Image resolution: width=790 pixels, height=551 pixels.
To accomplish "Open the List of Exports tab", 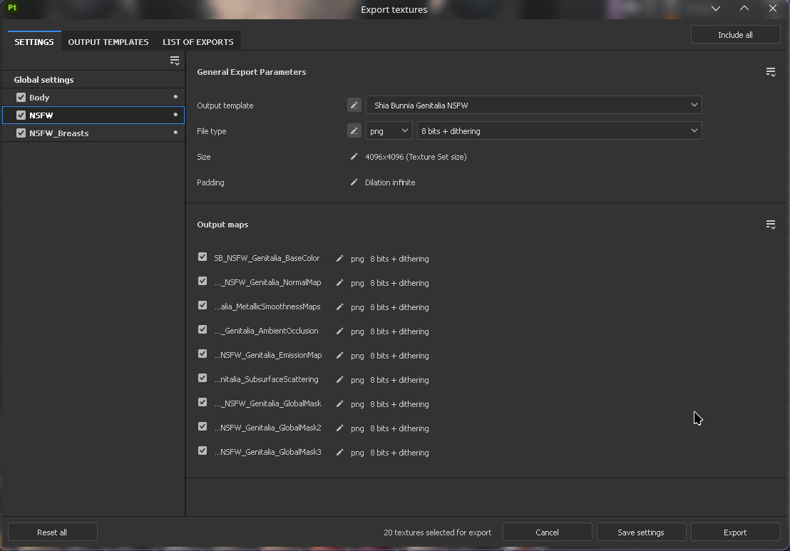I will point(197,42).
